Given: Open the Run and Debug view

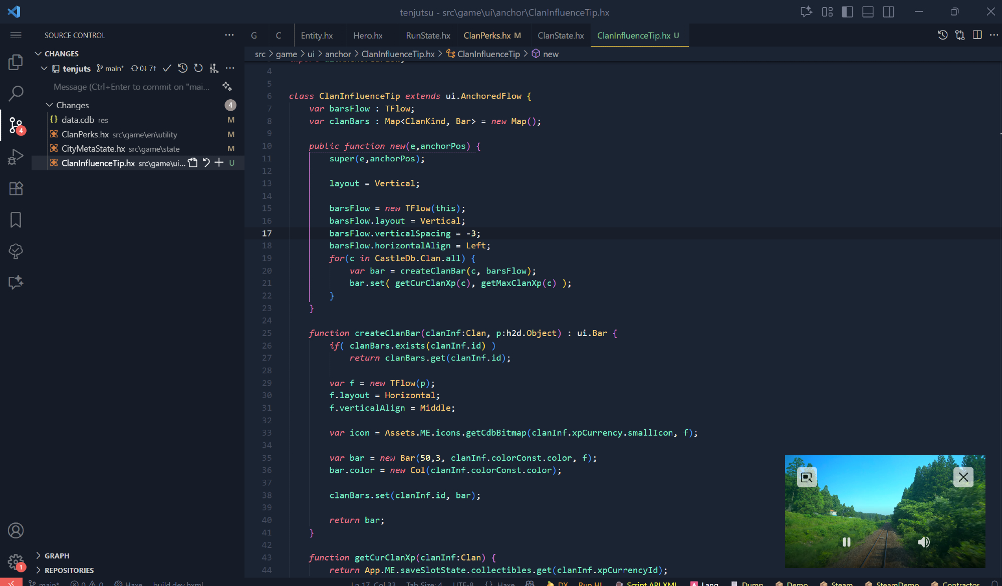Looking at the screenshot, I should tap(16, 157).
